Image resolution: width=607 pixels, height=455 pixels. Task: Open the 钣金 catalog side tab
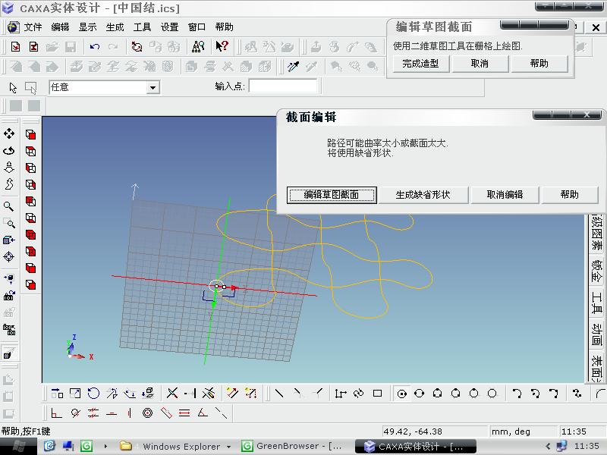point(596,271)
